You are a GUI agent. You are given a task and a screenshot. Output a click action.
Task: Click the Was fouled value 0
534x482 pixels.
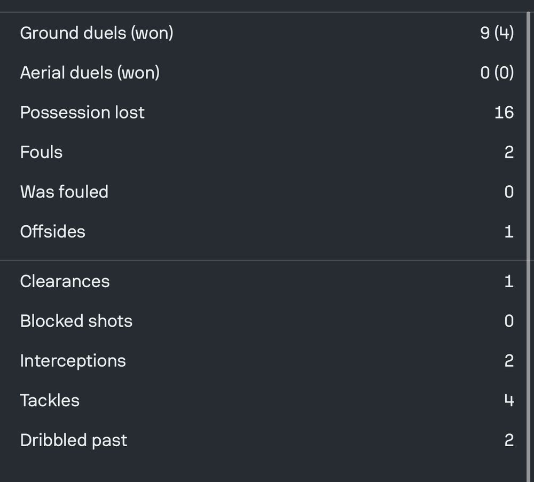click(509, 192)
